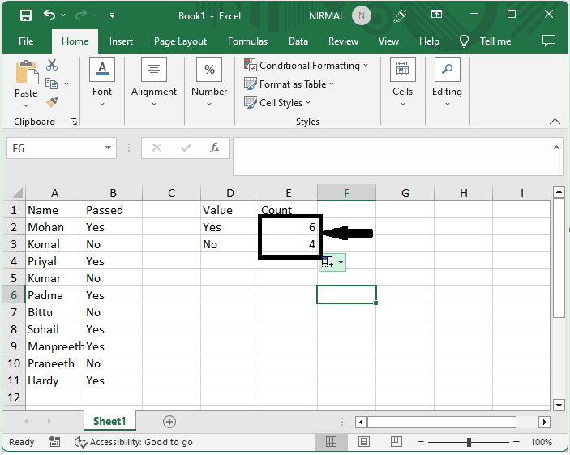Expand the Name Box dropdown arrow
The width and height of the screenshot is (570, 455).
pyautogui.click(x=108, y=148)
